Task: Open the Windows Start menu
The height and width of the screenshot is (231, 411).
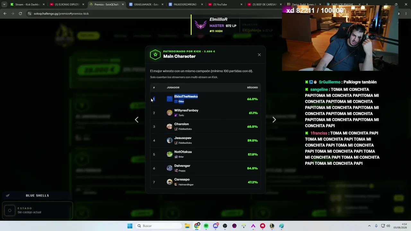Action: (x=130, y=226)
